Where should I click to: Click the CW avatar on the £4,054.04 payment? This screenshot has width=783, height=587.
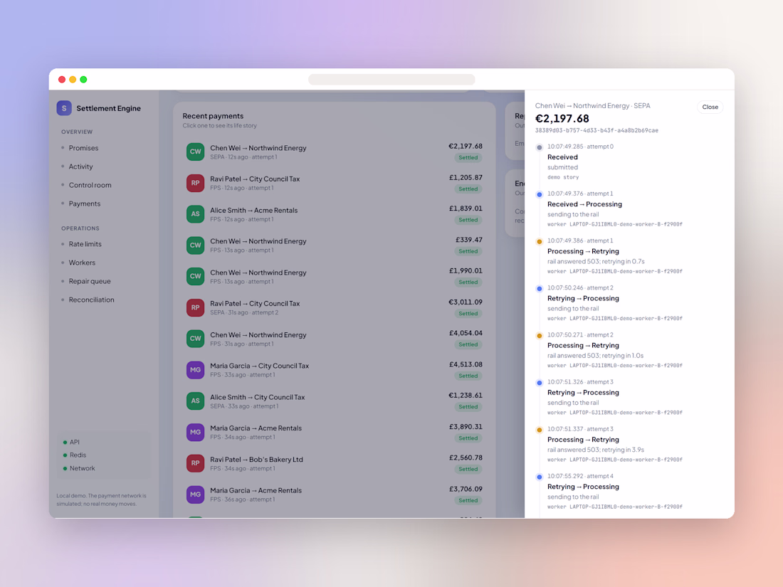pos(195,339)
